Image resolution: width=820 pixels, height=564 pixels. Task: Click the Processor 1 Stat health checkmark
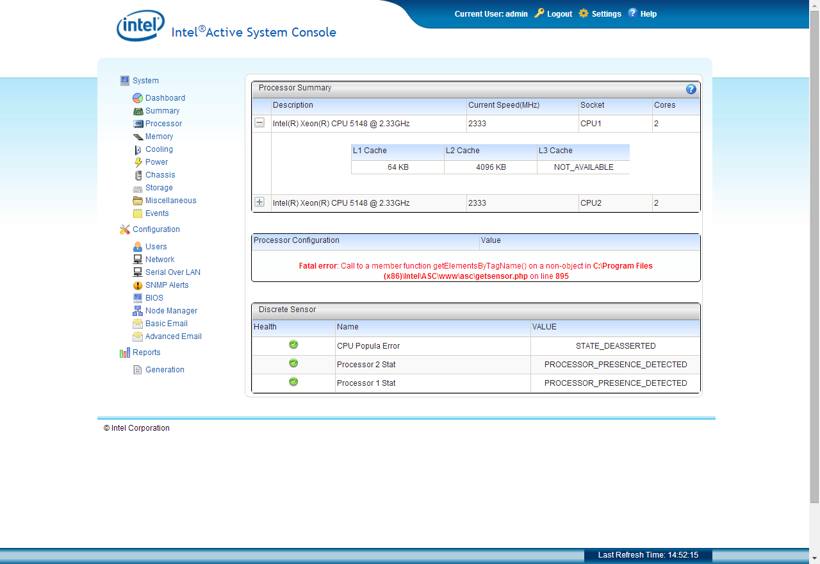point(293,382)
